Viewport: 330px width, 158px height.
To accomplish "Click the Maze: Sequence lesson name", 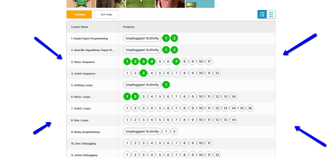I will (83, 62).
